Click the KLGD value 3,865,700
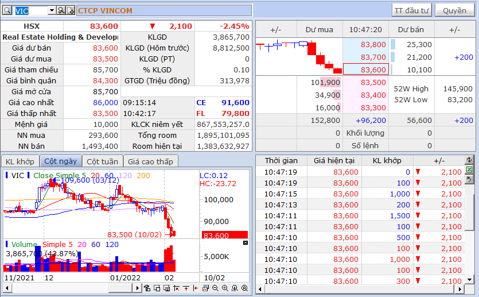The image size is (479, 297). [231, 37]
